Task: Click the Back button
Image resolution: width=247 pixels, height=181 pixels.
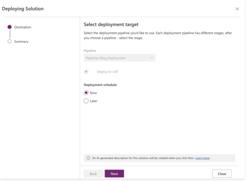Action: [x=93, y=174]
